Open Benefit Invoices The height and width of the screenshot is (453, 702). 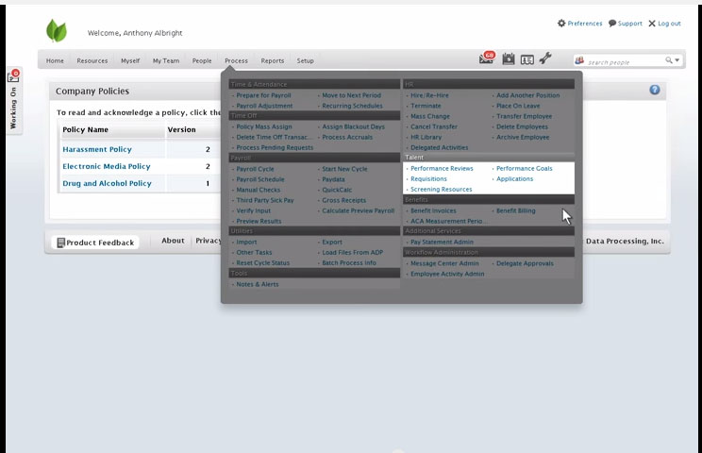click(433, 210)
